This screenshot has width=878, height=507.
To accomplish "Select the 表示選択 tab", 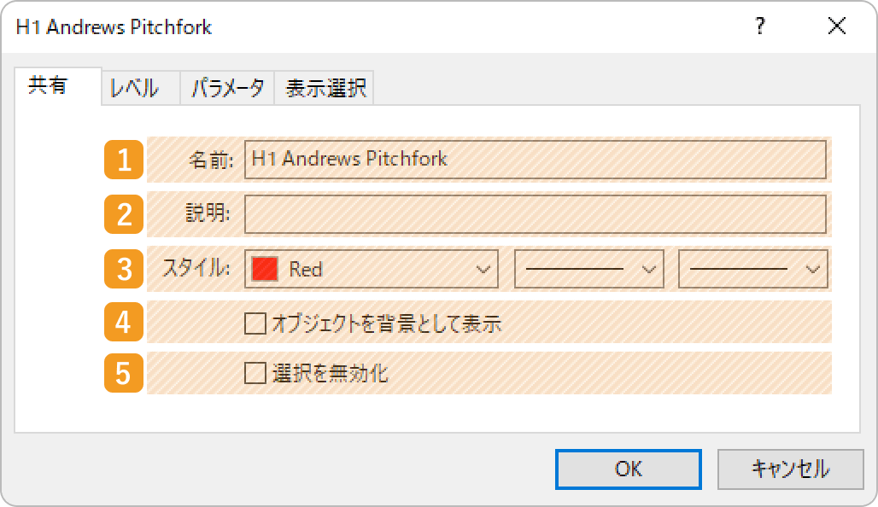I will click(x=326, y=88).
